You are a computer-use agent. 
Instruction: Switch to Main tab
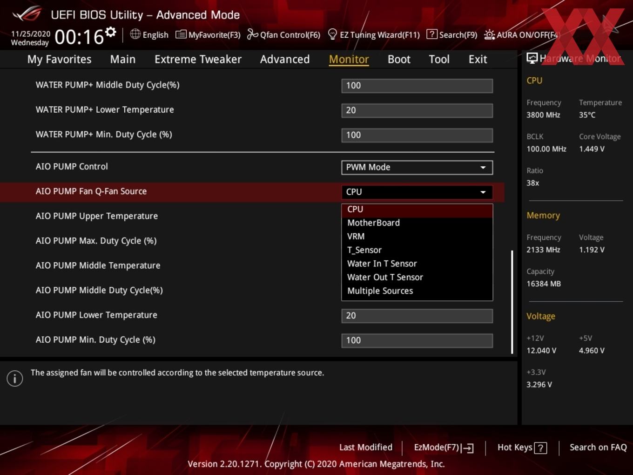click(x=123, y=59)
